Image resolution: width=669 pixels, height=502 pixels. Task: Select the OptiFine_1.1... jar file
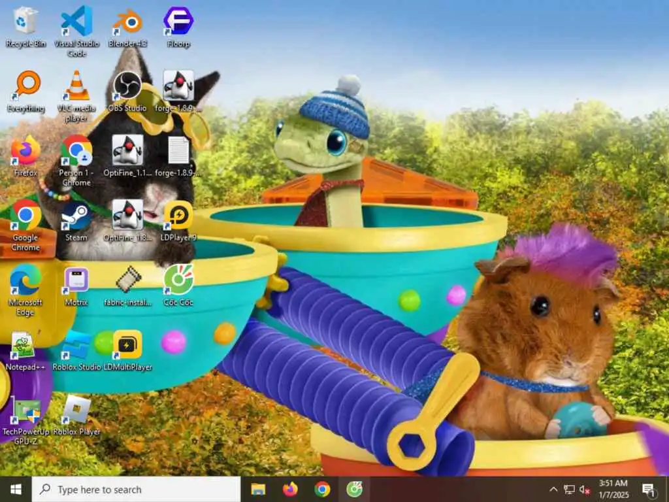127,156
